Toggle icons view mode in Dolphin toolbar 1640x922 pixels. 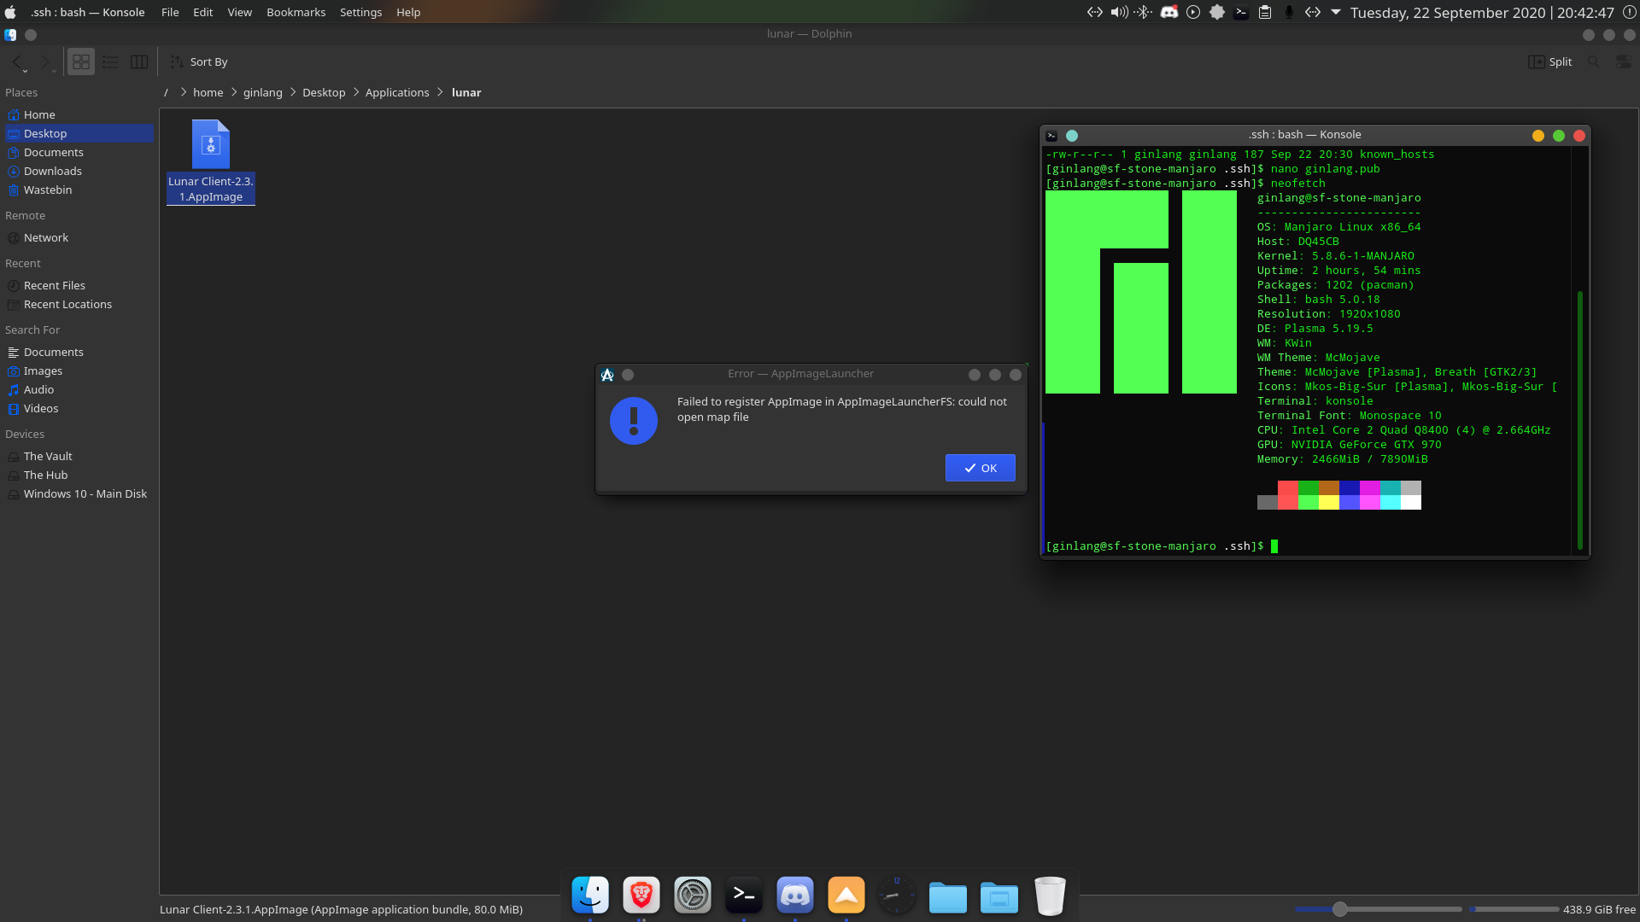(x=80, y=61)
